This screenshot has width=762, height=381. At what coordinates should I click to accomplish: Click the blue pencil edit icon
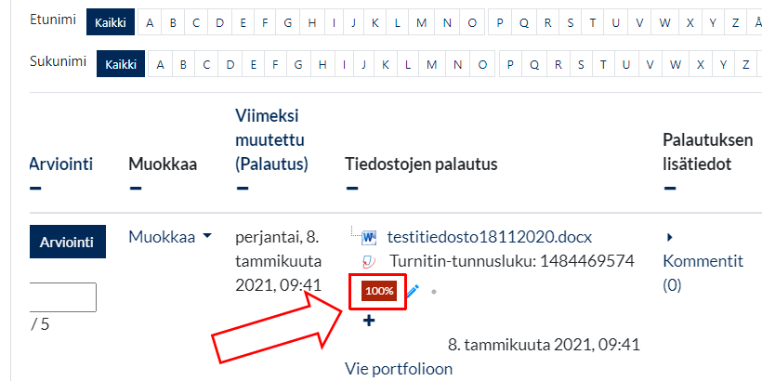(413, 291)
